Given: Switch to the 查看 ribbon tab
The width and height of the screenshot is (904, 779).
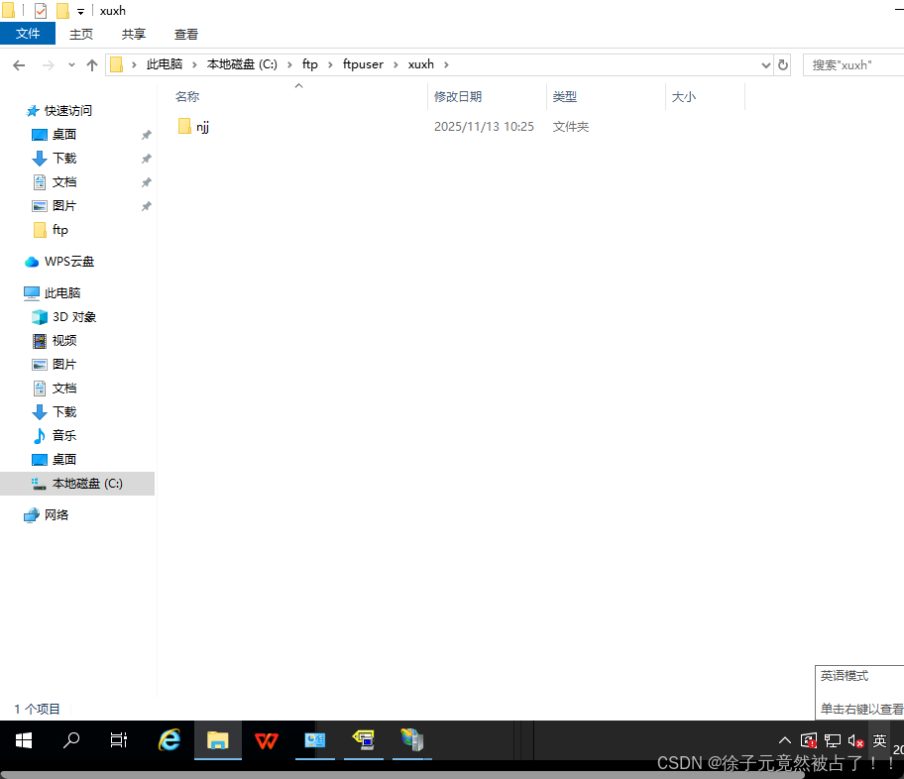Looking at the screenshot, I should (x=185, y=33).
